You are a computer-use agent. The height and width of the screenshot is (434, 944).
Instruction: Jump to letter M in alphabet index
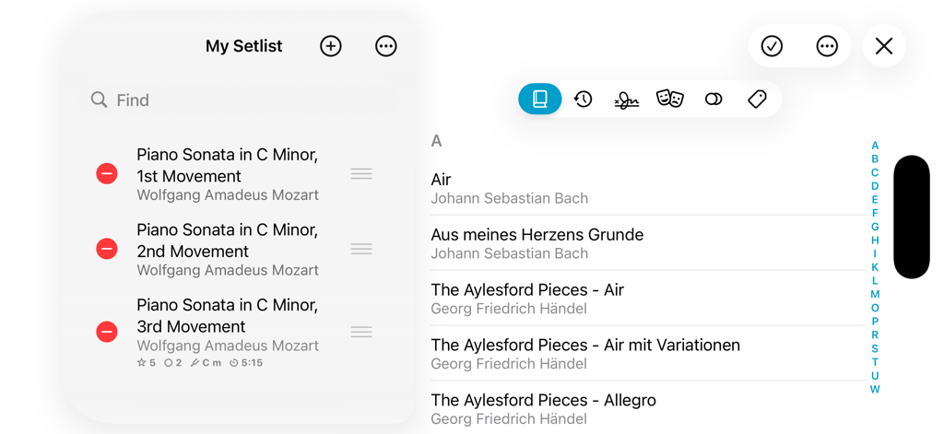875,294
